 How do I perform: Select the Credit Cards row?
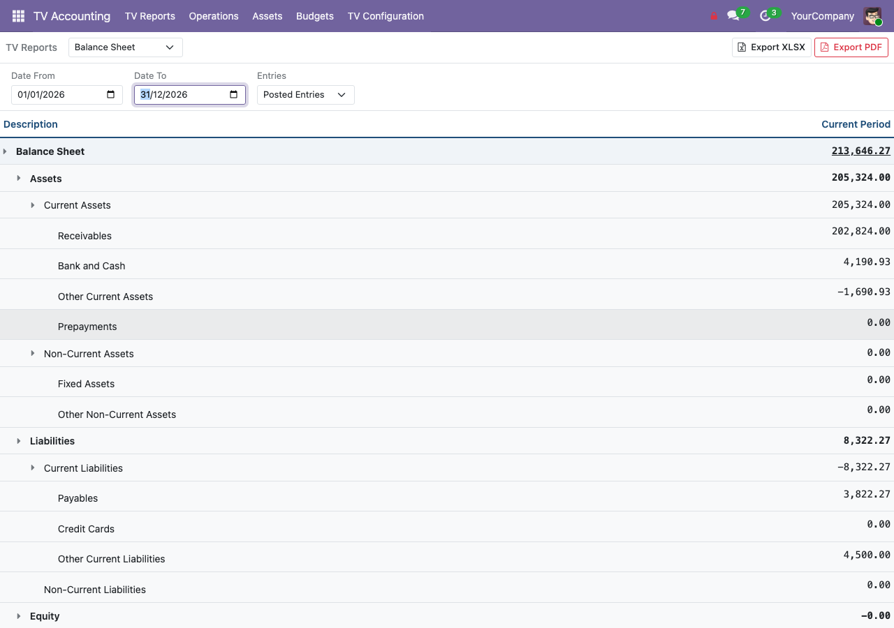pos(447,527)
